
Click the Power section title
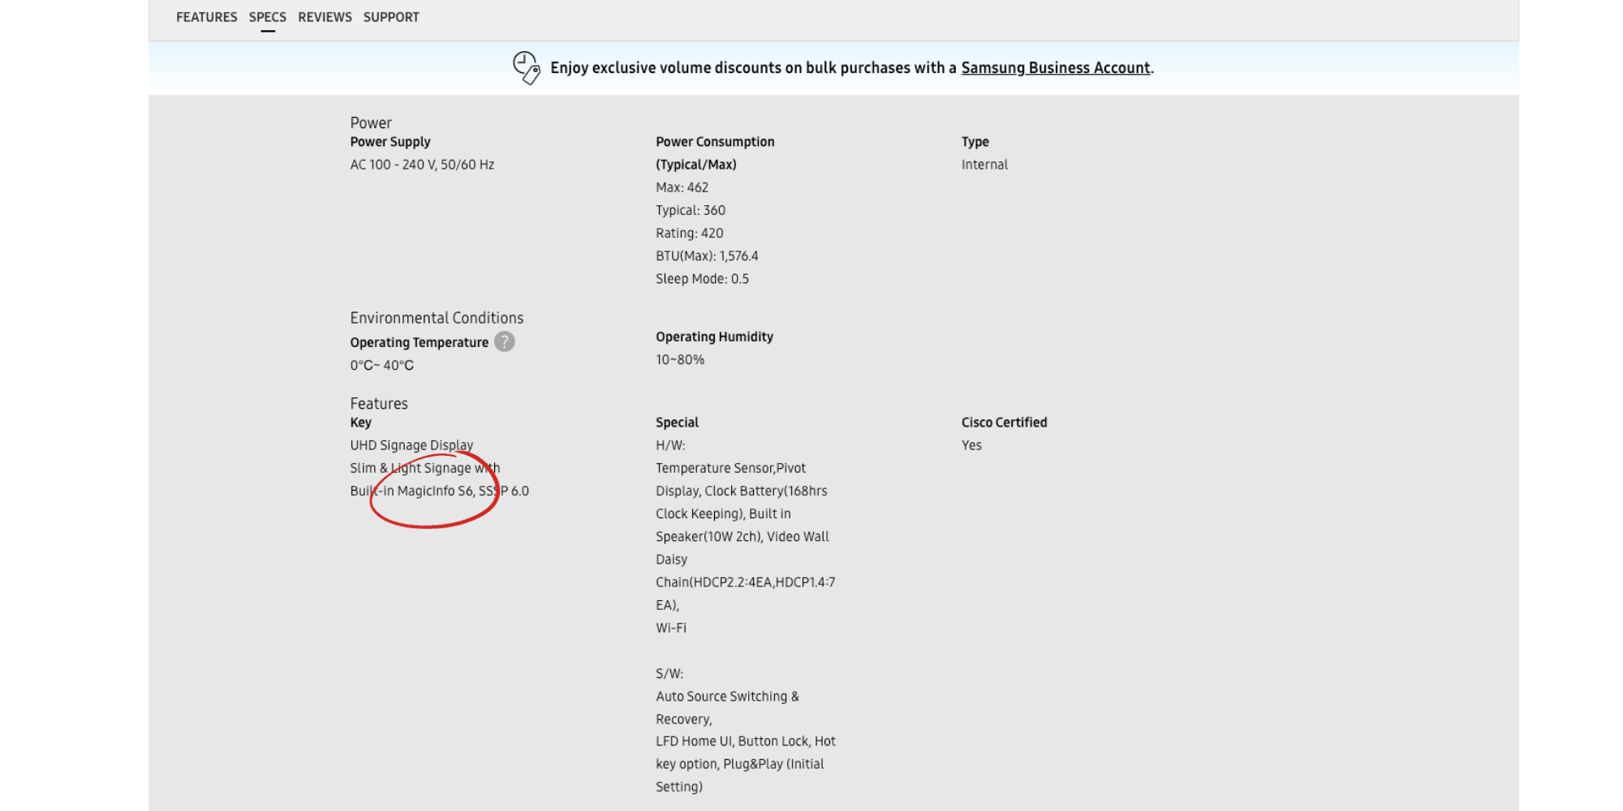coord(371,122)
